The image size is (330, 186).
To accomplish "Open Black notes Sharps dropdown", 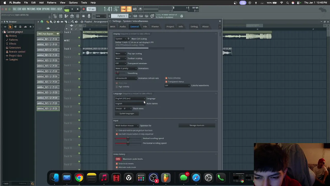I will (x=123, y=109).
